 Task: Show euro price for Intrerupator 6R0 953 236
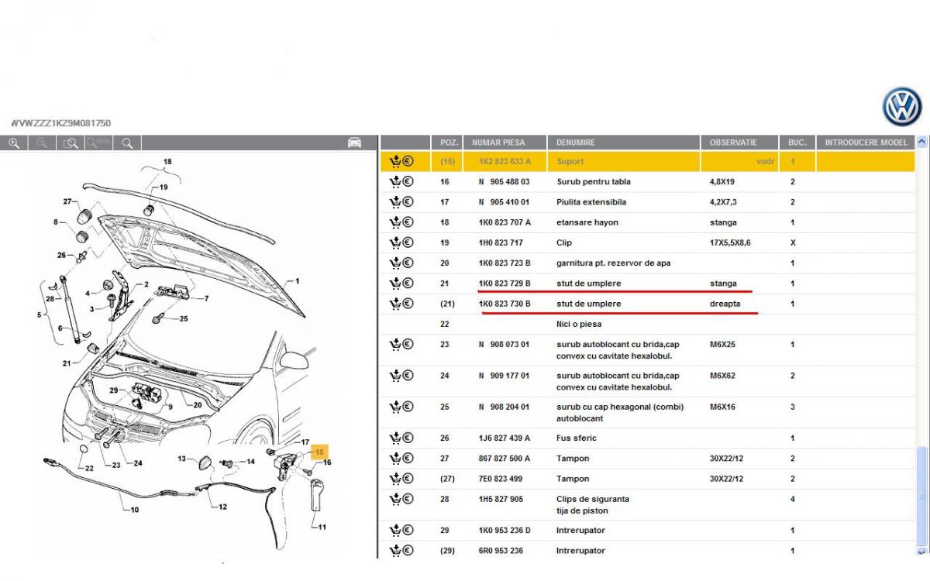pos(408,550)
